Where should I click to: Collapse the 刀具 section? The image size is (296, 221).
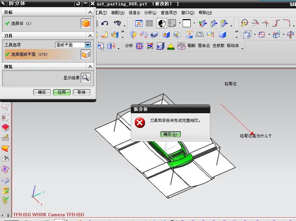pos(90,36)
